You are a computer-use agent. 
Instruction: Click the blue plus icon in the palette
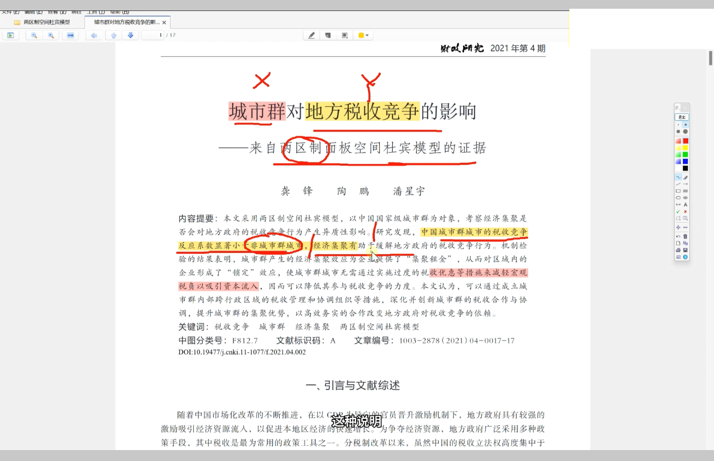point(678,227)
